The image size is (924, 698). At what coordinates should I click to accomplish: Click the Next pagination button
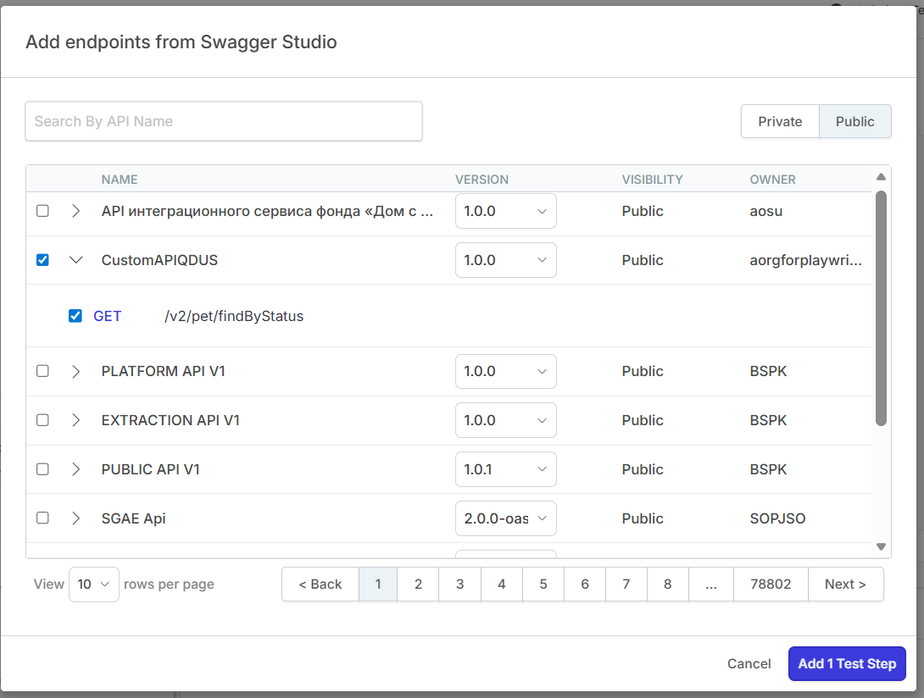coord(845,584)
